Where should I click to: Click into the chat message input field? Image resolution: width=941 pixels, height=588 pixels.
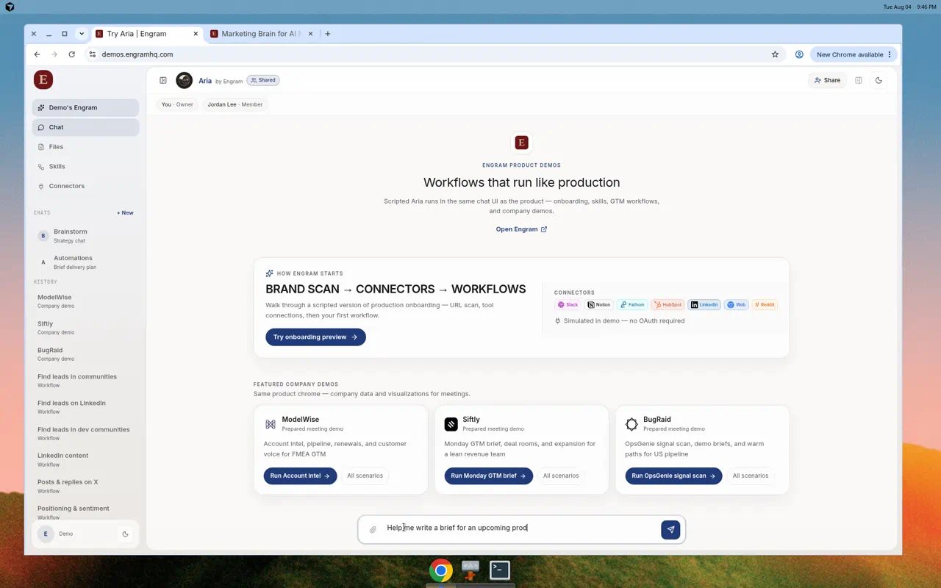coord(520,528)
